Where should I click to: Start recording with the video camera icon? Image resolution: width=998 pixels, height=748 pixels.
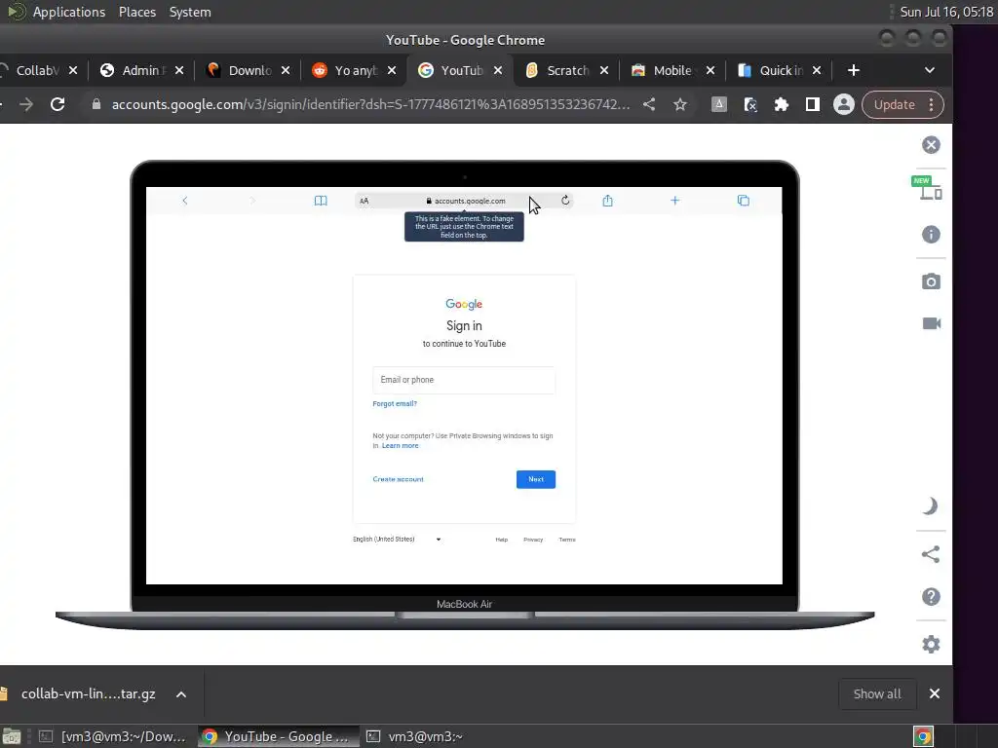[x=931, y=323]
